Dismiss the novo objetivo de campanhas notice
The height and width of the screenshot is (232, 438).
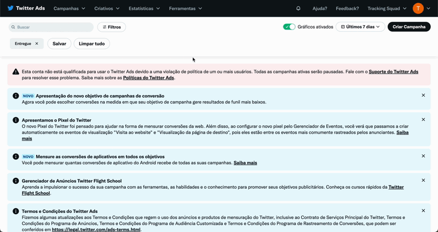423,95
